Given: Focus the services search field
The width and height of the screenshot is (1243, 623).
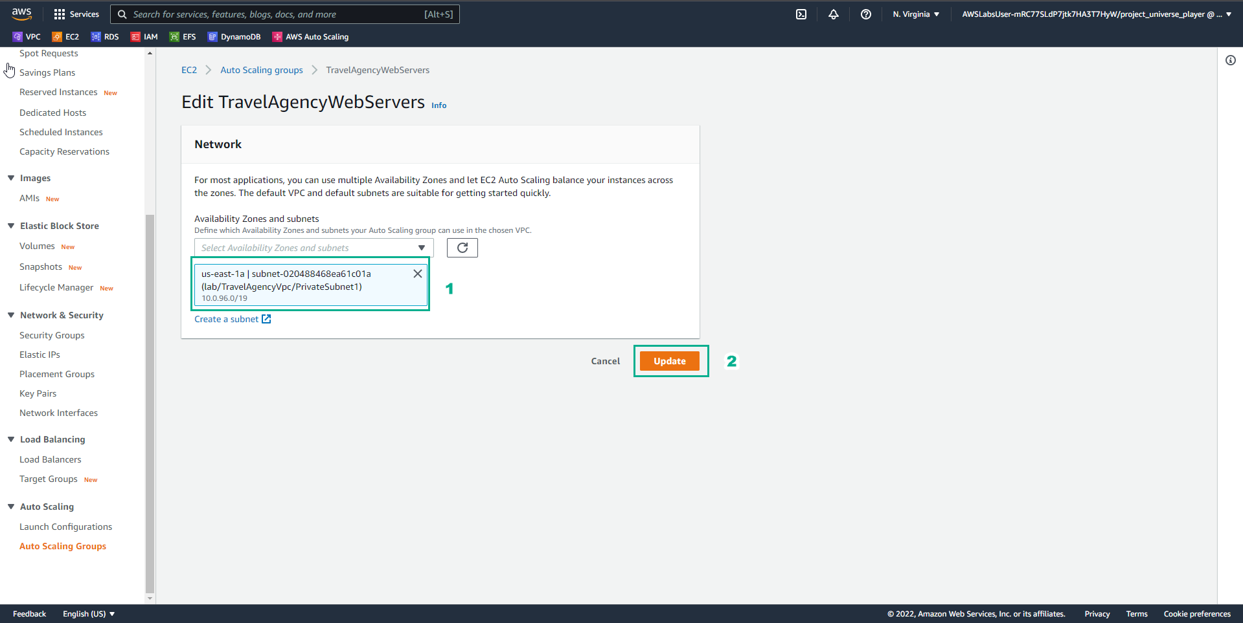Looking at the screenshot, I should (x=285, y=14).
